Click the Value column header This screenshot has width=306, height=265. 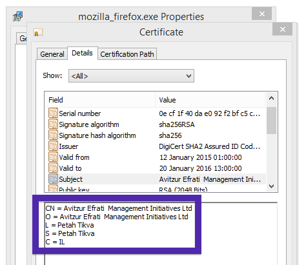point(210,100)
